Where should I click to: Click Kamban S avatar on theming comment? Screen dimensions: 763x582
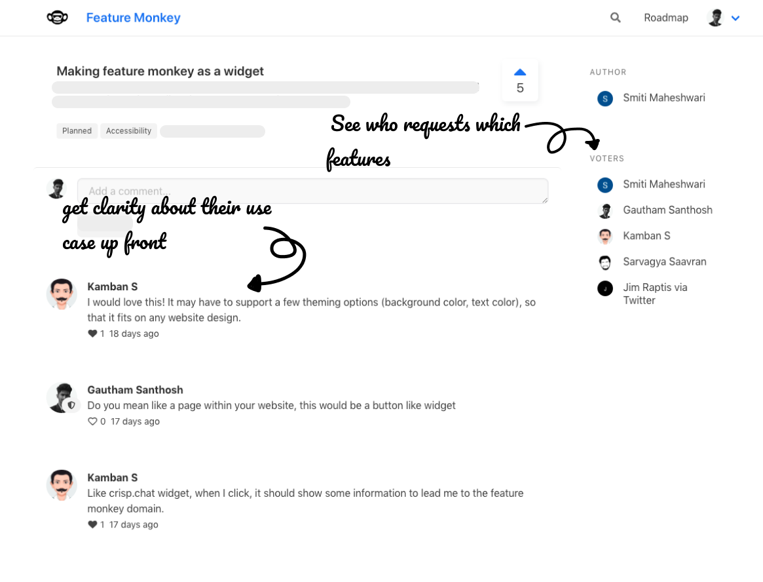coord(62,294)
